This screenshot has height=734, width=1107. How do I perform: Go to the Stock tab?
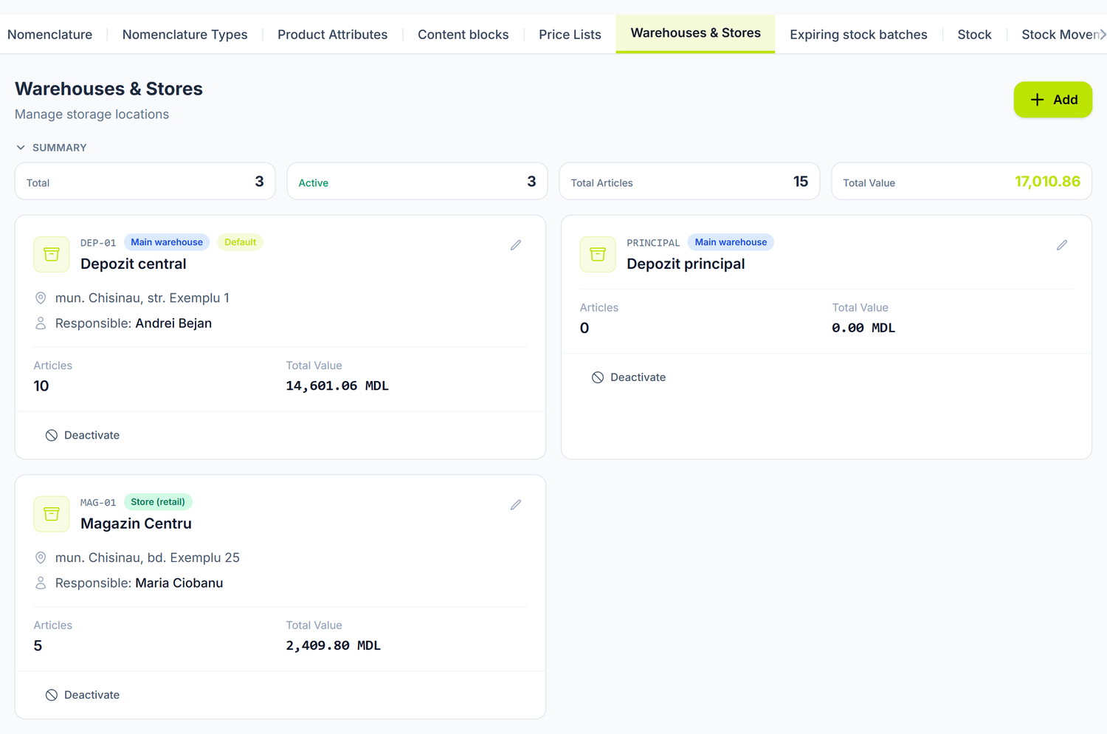pos(974,35)
